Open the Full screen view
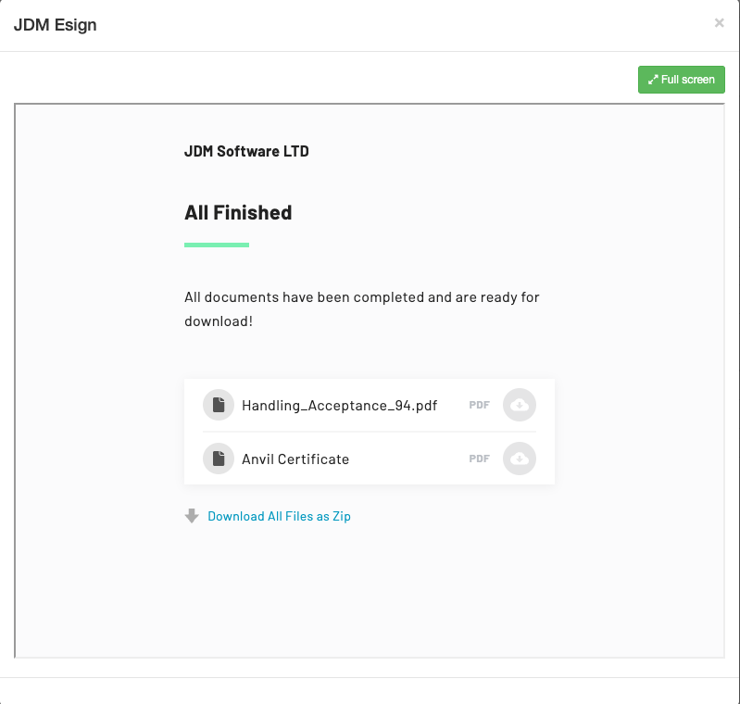This screenshot has height=704, width=740. click(x=682, y=80)
